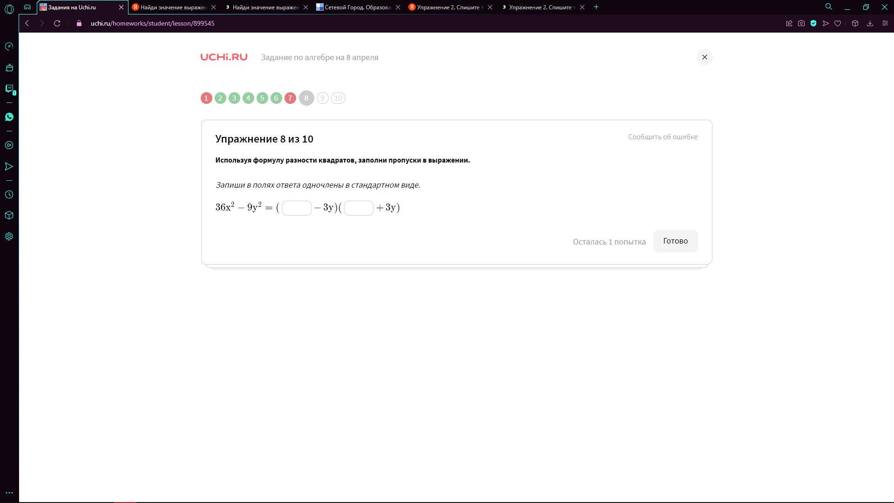Open History clock icon in sidebar
The width and height of the screenshot is (894, 503).
(9, 195)
